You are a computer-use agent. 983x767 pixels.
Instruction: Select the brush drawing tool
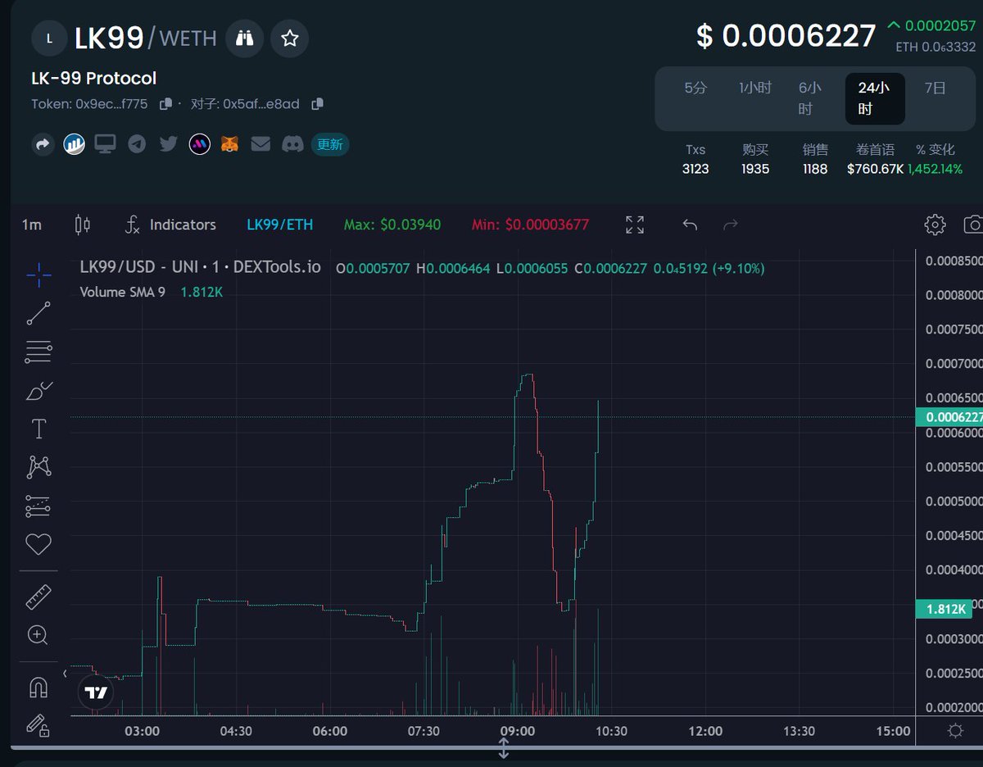[39, 391]
